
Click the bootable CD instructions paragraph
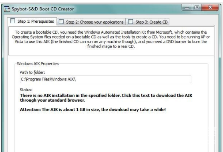111,39
